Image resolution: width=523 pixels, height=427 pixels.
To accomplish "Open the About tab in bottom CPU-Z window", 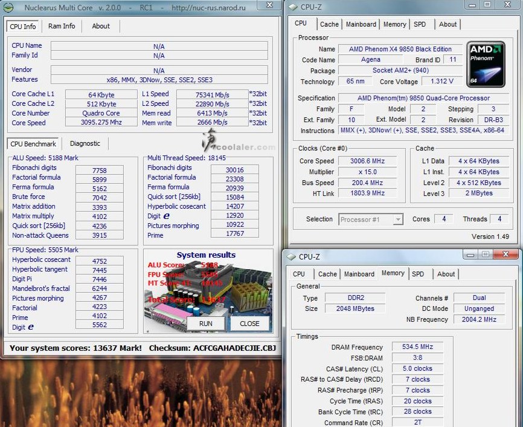I will point(446,274).
